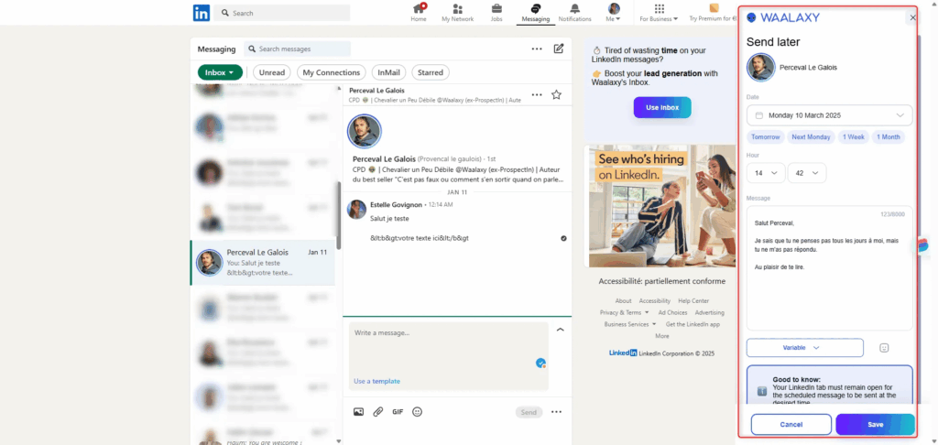The image size is (938, 445).
Task: Open the Inbox dropdown
Action: 220,72
